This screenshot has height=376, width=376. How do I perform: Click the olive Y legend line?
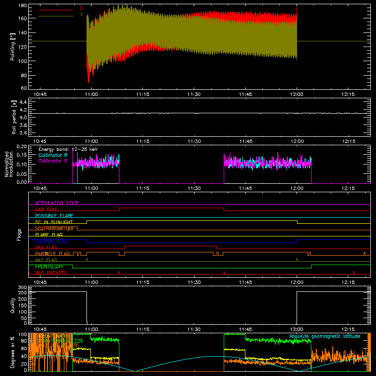pos(56,16)
